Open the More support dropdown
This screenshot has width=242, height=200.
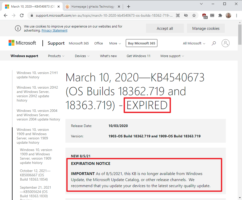point(172,56)
